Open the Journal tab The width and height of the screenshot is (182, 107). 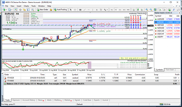(105, 100)
